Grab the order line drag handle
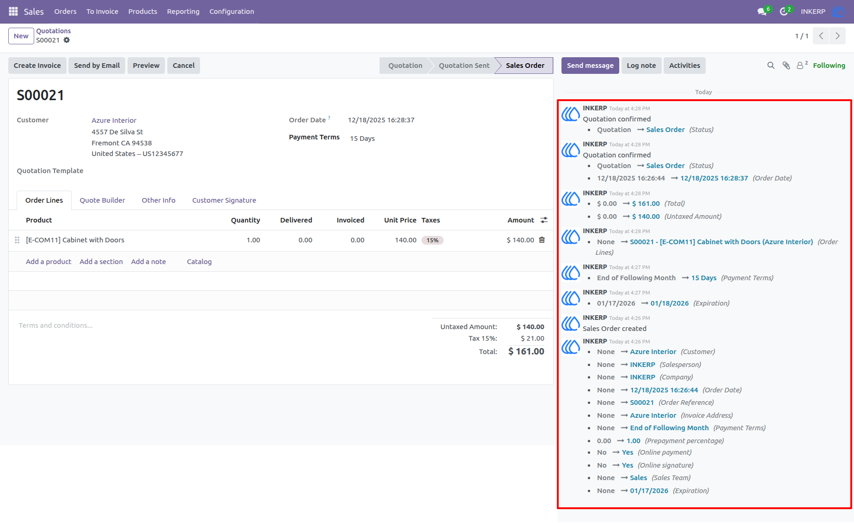 17,240
